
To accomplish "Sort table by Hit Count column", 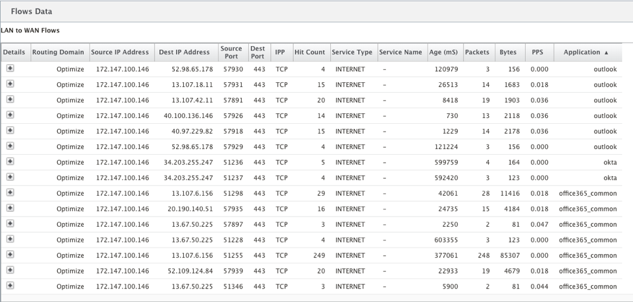I will coord(309,52).
